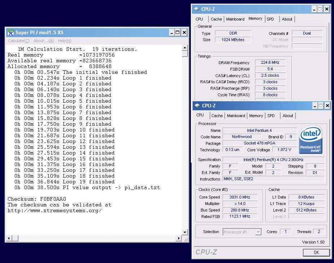Click the CPU-Z logo icon in CPU window title
Viewport: 334px width, 263px height.
pyautogui.click(x=197, y=106)
